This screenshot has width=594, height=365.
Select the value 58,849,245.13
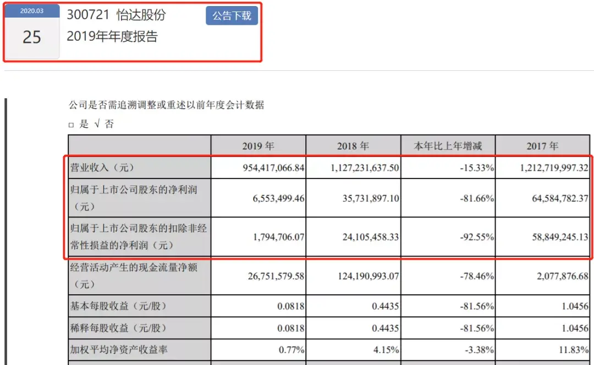pyautogui.click(x=560, y=237)
